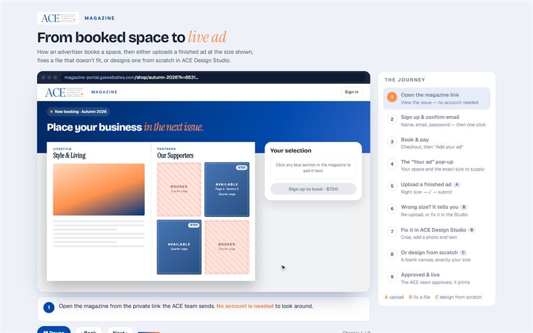
Task: Click the mockup browser address bar URL
Action: pos(131,78)
